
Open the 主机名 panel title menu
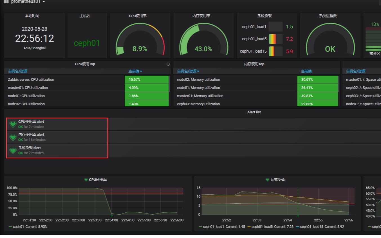[85, 16]
